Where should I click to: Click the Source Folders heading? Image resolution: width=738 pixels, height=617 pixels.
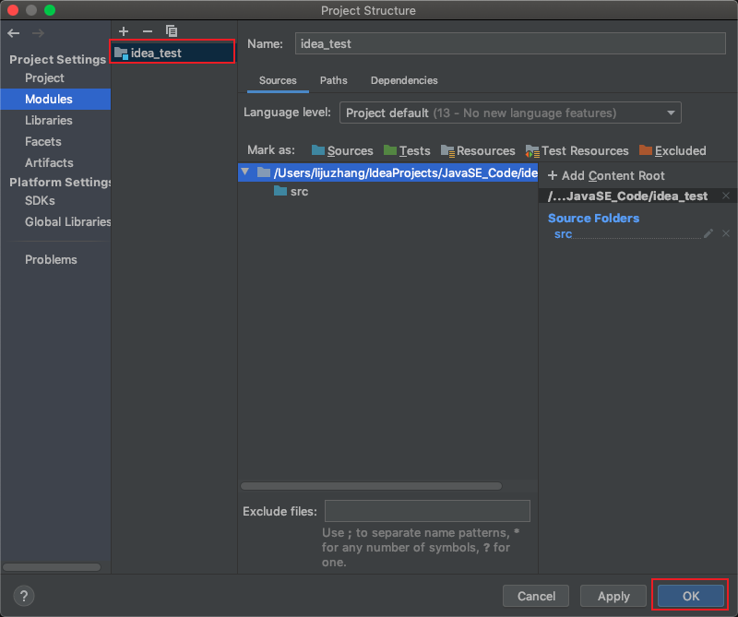tap(593, 218)
